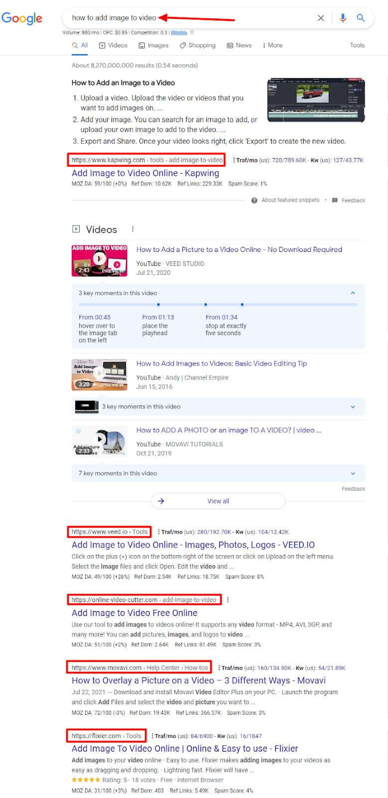Open the Tools search options
Image resolution: width=388 pixels, height=798 pixels.
[357, 45]
